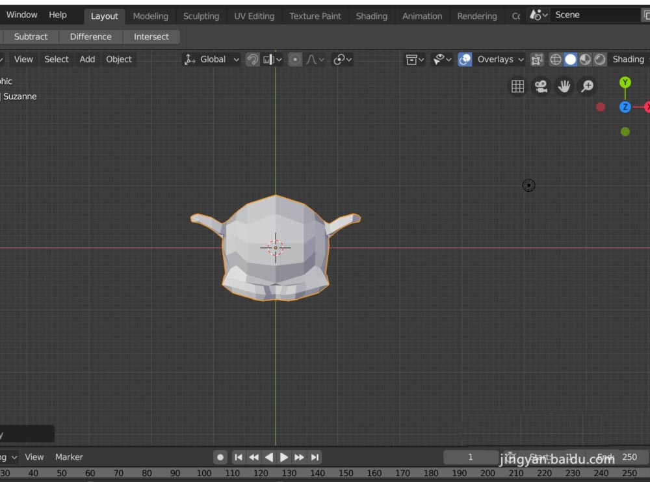
Task: Jump to the first frame
Action: 239,457
